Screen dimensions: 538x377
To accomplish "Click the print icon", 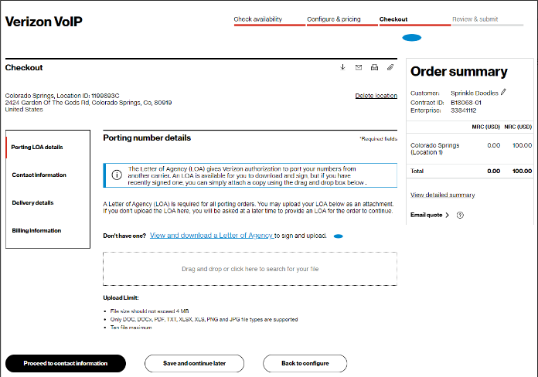I will (x=375, y=67).
